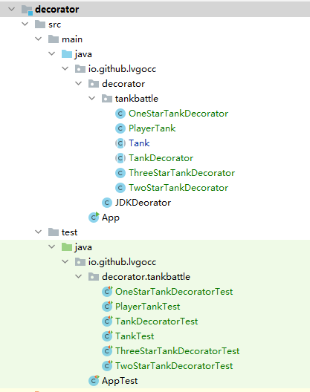Open the JDKDeorator class file

pyautogui.click(x=143, y=203)
